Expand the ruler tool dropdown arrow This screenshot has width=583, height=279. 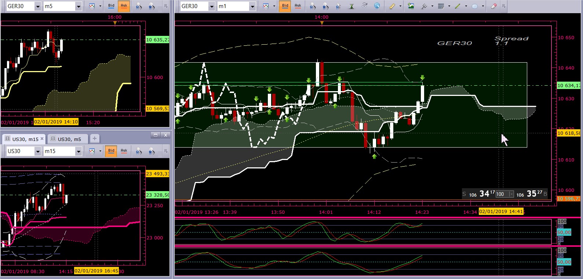coord(400,6)
